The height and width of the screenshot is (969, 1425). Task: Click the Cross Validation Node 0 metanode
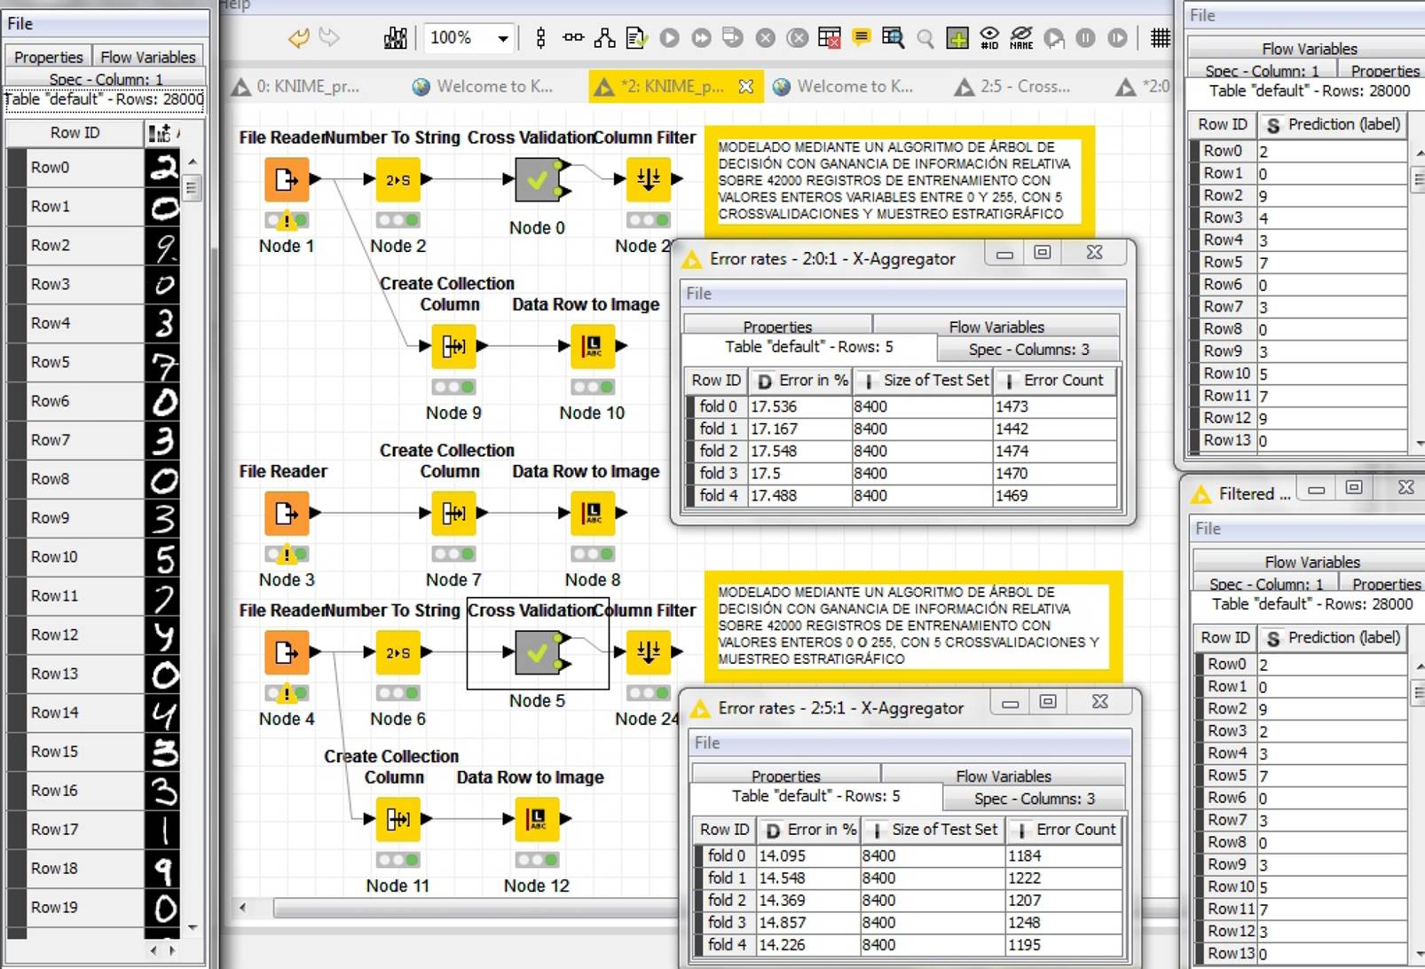pyautogui.click(x=537, y=180)
